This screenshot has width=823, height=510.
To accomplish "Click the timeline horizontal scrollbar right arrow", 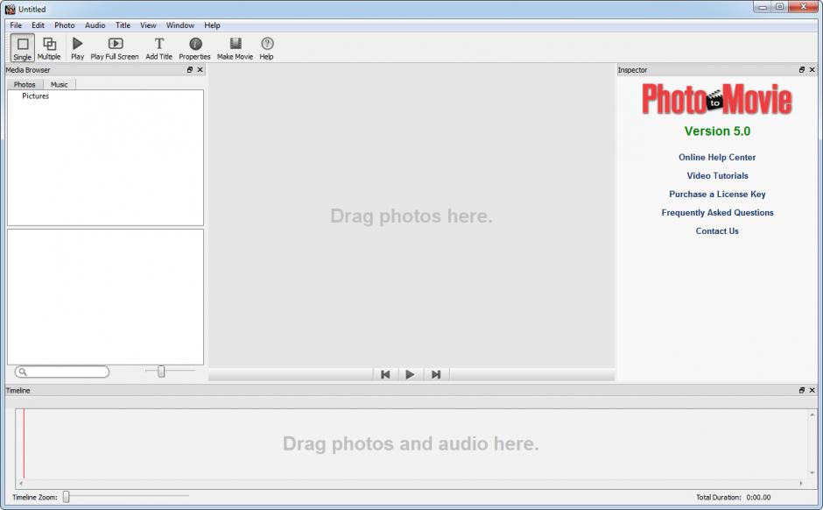I will tap(801, 483).
